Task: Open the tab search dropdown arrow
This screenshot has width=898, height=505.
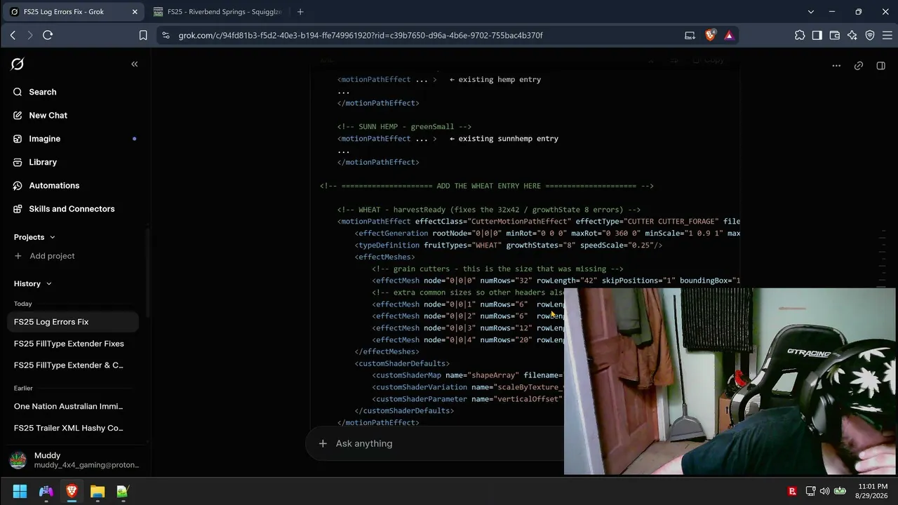Action: (811, 11)
